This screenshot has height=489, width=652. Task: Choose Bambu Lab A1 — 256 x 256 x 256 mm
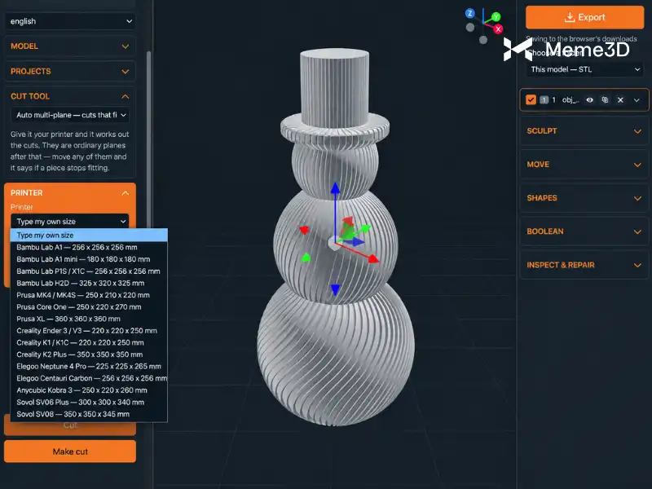(x=89, y=247)
